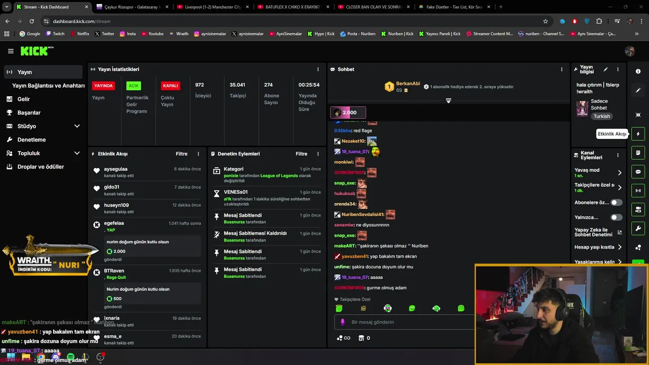Click into Bir mesaj gönderin input

tap(406, 322)
